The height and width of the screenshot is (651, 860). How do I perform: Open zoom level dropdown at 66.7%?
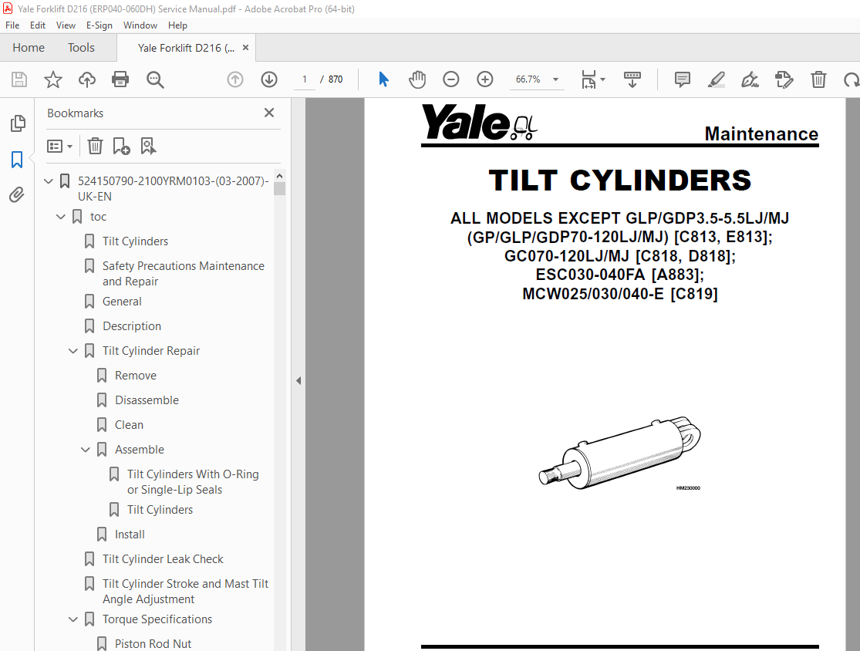coord(555,79)
